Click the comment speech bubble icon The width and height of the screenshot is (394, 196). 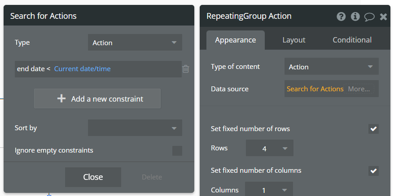(369, 17)
